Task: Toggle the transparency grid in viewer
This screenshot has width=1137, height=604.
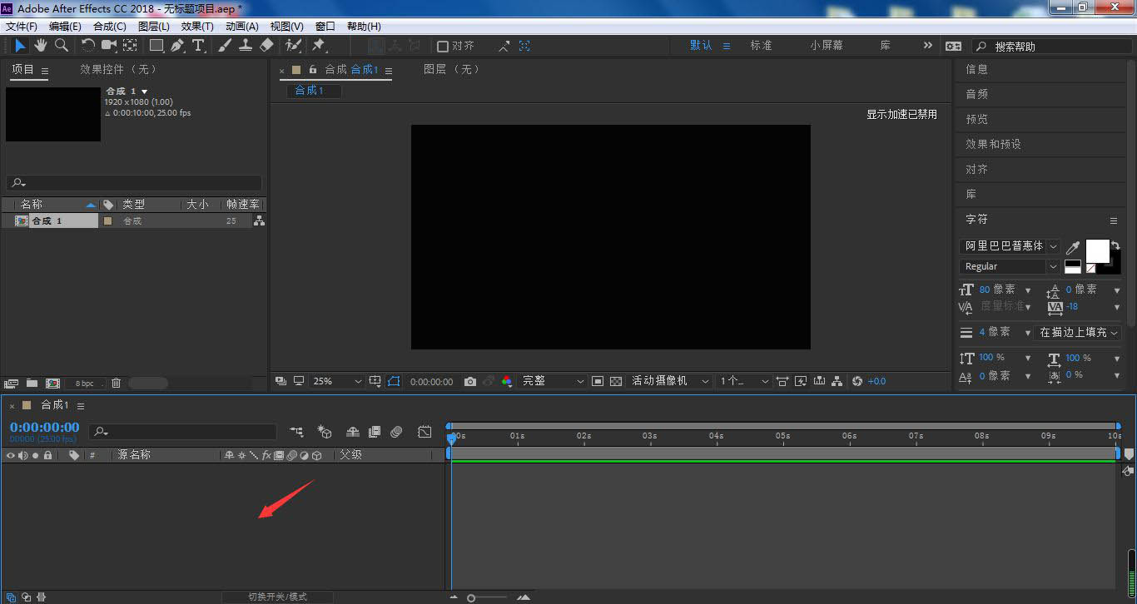Action: pyautogui.click(x=616, y=381)
